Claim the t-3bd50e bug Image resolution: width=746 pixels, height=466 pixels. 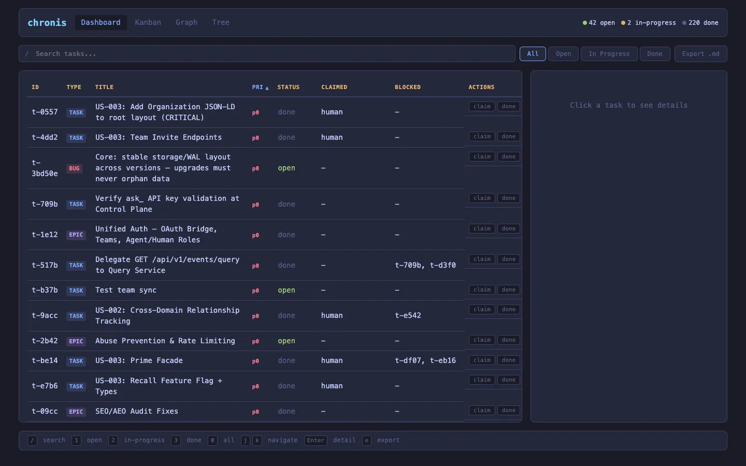(482, 157)
